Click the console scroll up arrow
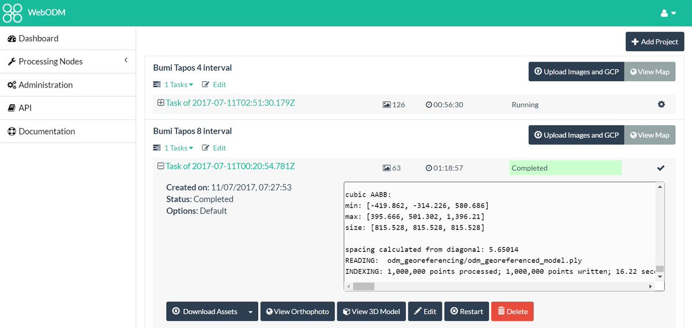The image size is (692, 328). [x=660, y=187]
